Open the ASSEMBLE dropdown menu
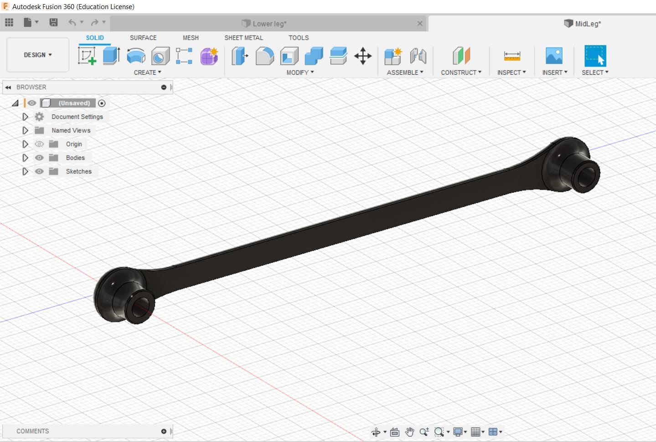Viewport: 656px width, 442px height. 405,72
